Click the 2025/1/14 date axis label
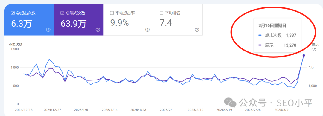The image size is (323, 116). tap(110, 110)
